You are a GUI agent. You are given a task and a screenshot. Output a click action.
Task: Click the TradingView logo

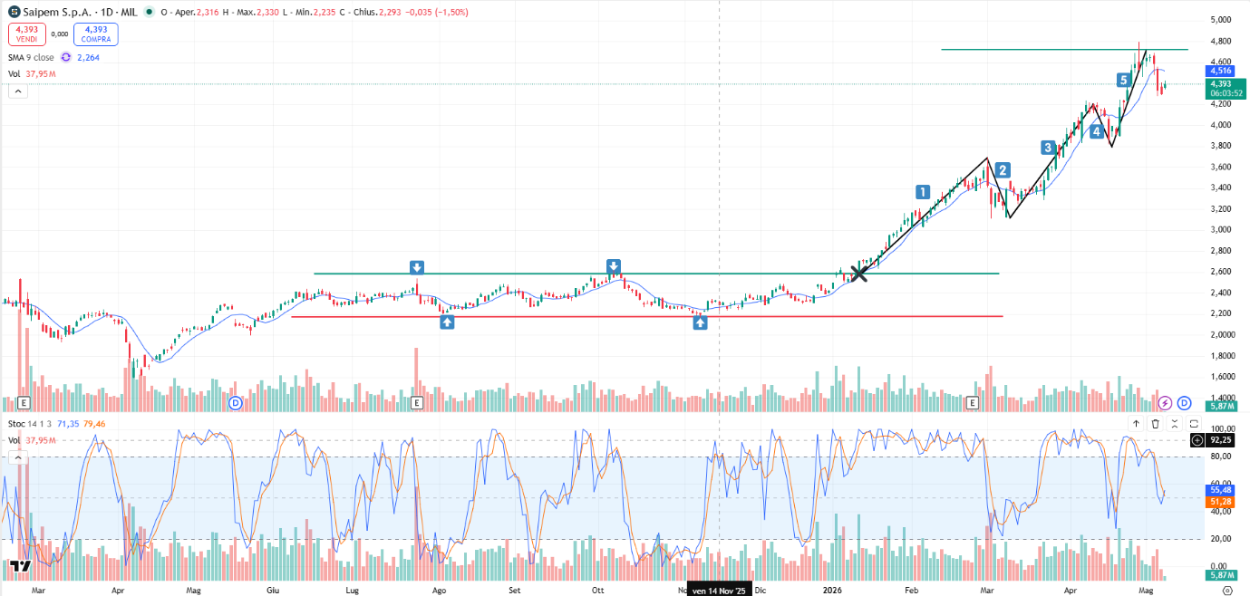point(21,566)
